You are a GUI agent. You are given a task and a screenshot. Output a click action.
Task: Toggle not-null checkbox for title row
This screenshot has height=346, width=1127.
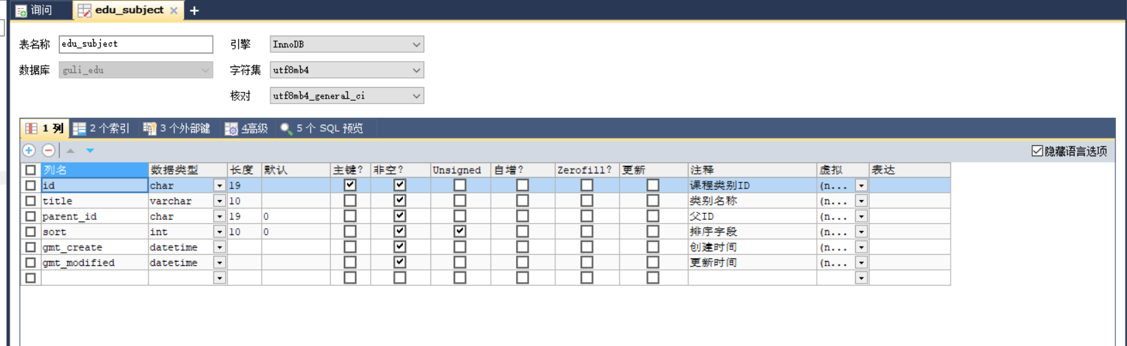[x=400, y=200]
